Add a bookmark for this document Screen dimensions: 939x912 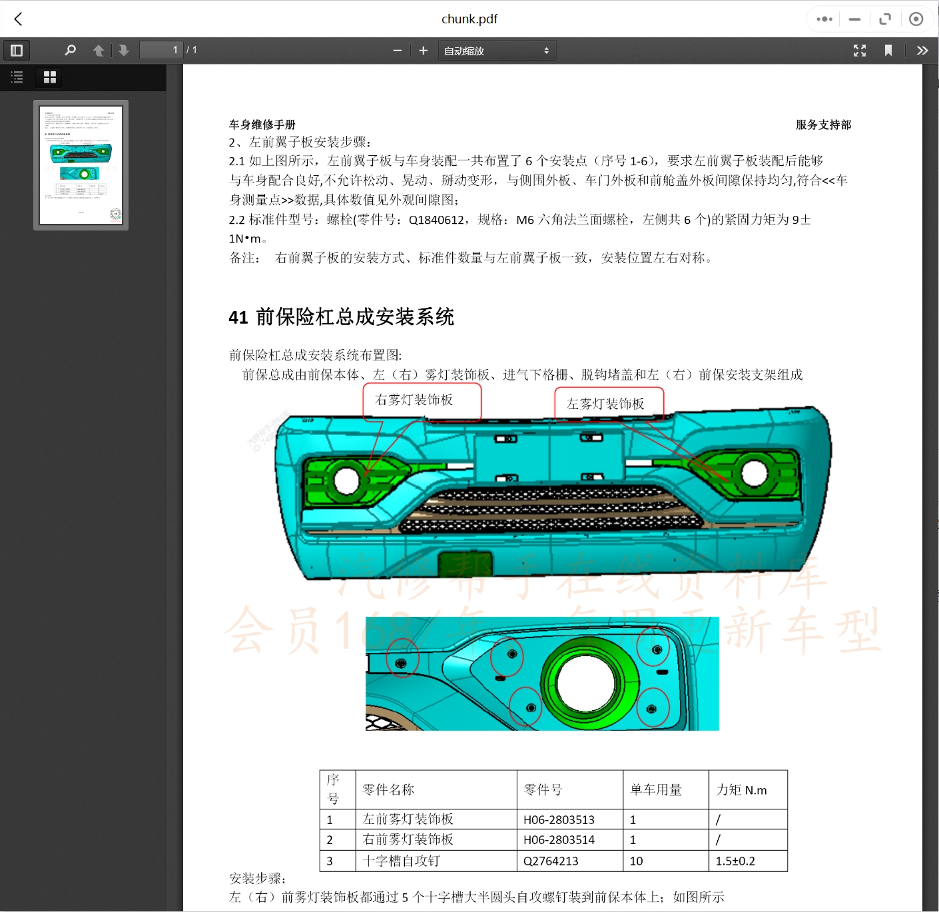[x=888, y=50]
